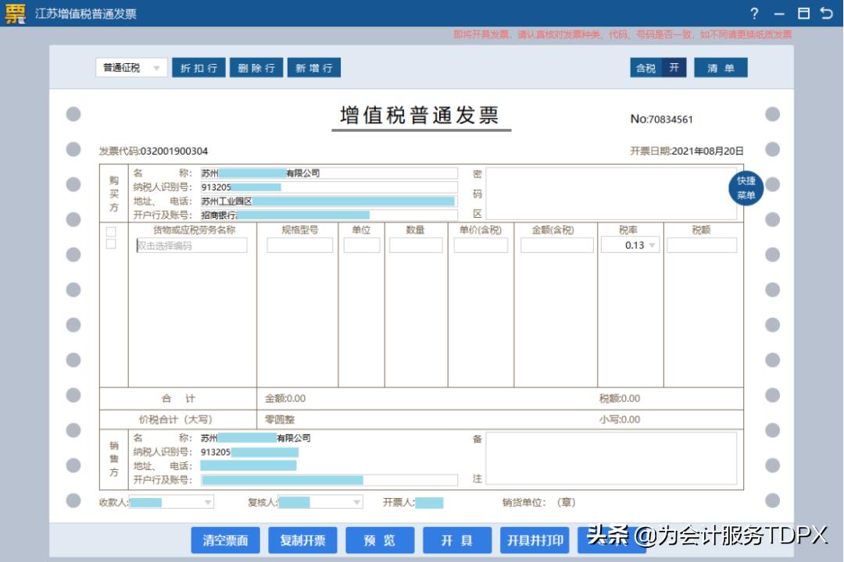Open the 0.13 tax rate dropdown
This screenshot has height=562, width=844.
tap(632, 244)
